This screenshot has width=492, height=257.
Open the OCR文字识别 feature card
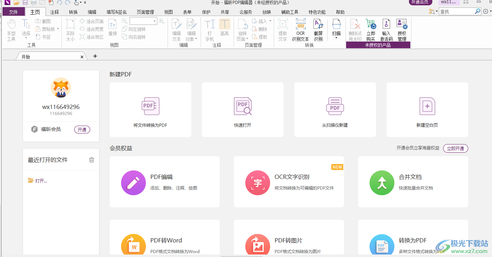click(289, 182)
